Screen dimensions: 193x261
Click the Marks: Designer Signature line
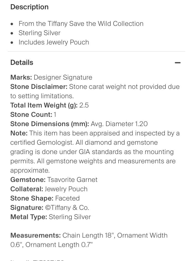tap(51, 78)
